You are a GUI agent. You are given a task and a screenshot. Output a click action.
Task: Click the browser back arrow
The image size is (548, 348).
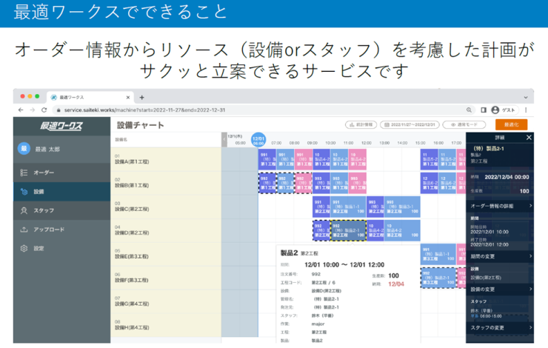click(21, 110)
